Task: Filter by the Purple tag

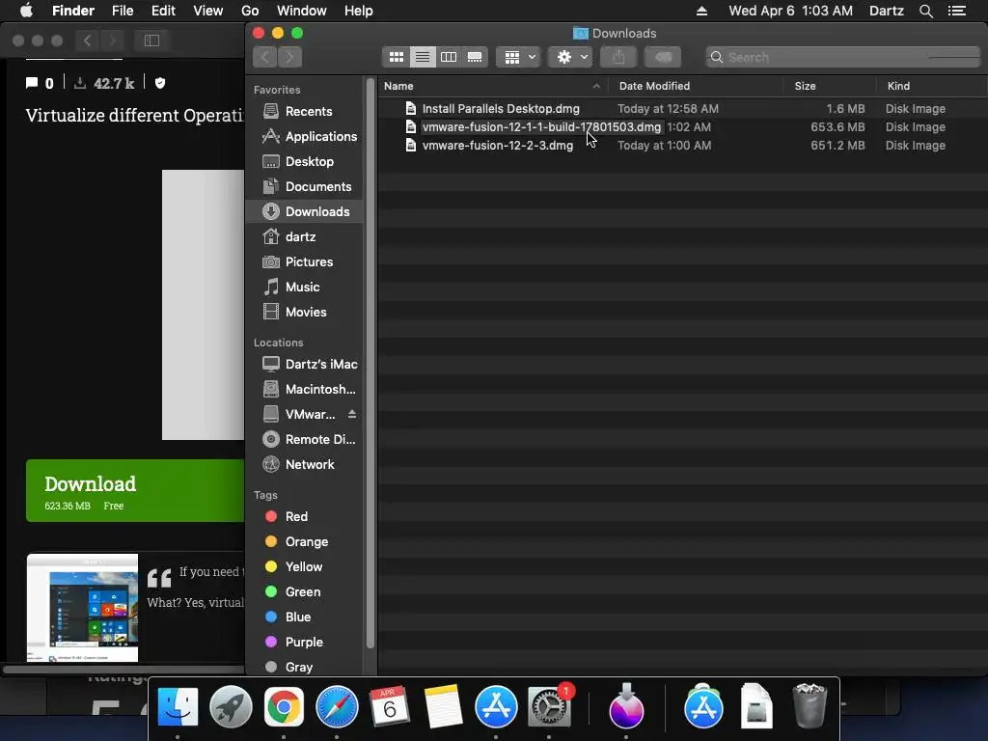Action: click(304, 642)
